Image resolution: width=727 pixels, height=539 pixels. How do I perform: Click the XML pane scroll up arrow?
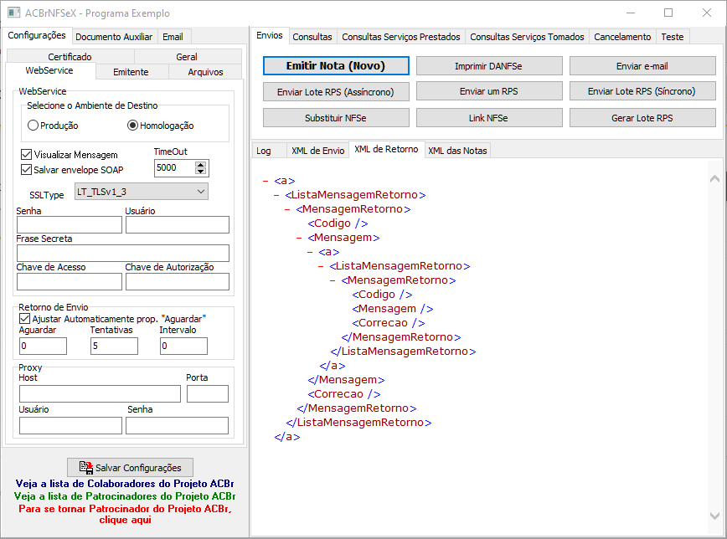click(714, 178)
